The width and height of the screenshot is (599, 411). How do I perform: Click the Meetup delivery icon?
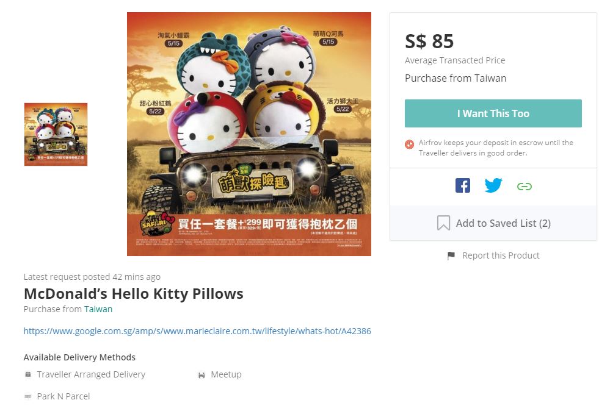[201, 375]
